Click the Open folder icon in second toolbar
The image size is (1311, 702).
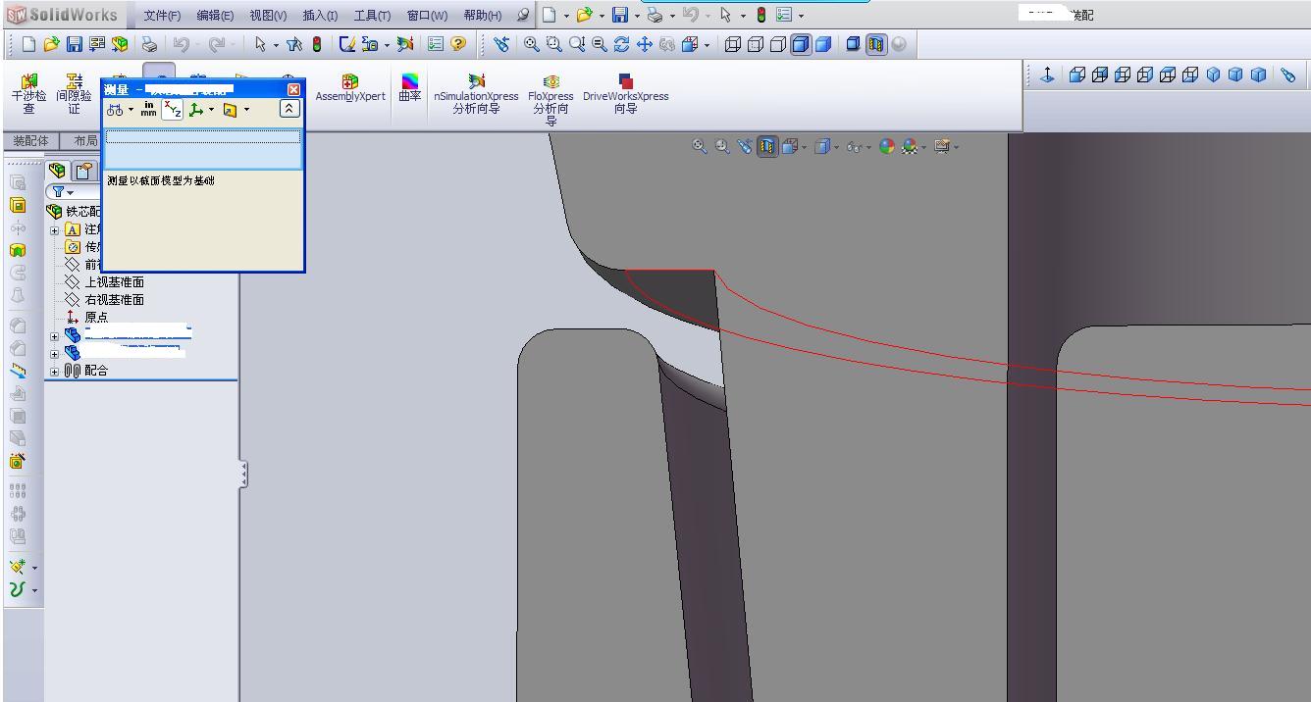[51, 44]
